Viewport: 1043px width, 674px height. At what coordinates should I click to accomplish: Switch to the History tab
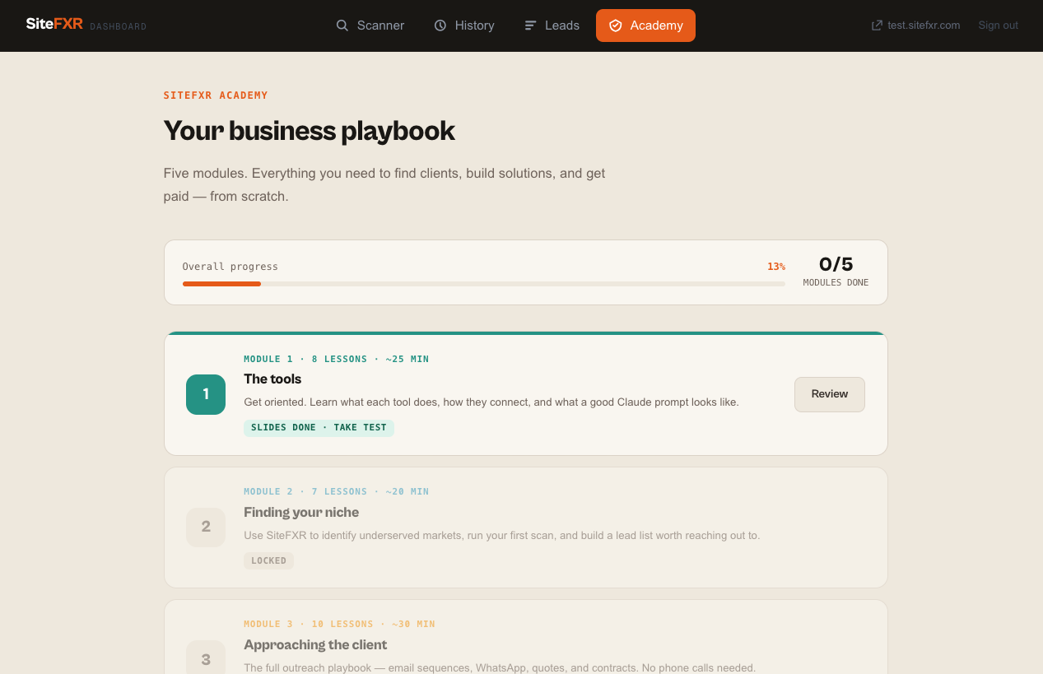coord(464,26)
